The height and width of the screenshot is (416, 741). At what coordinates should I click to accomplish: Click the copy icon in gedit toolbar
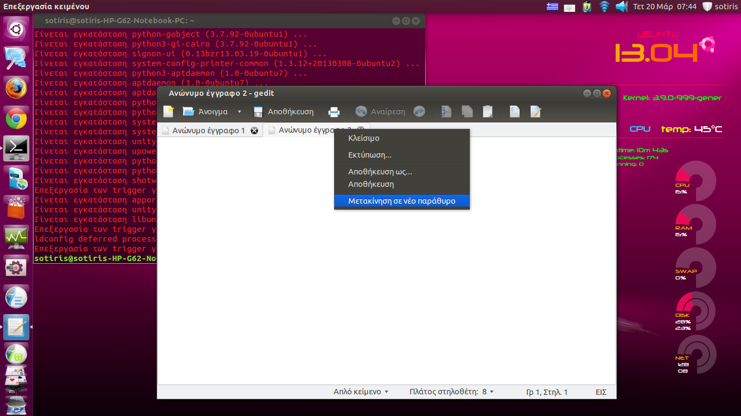(467, 112)
